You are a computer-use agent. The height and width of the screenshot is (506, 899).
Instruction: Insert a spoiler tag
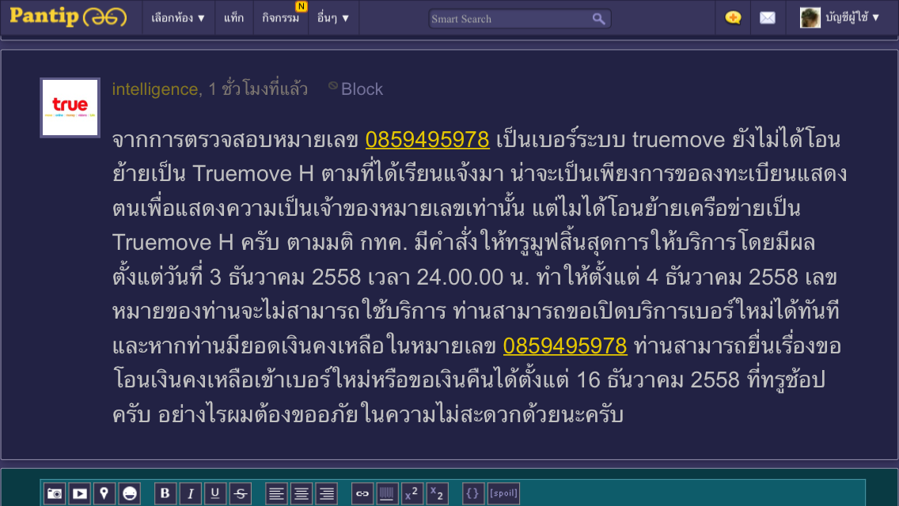coord(503,493)
